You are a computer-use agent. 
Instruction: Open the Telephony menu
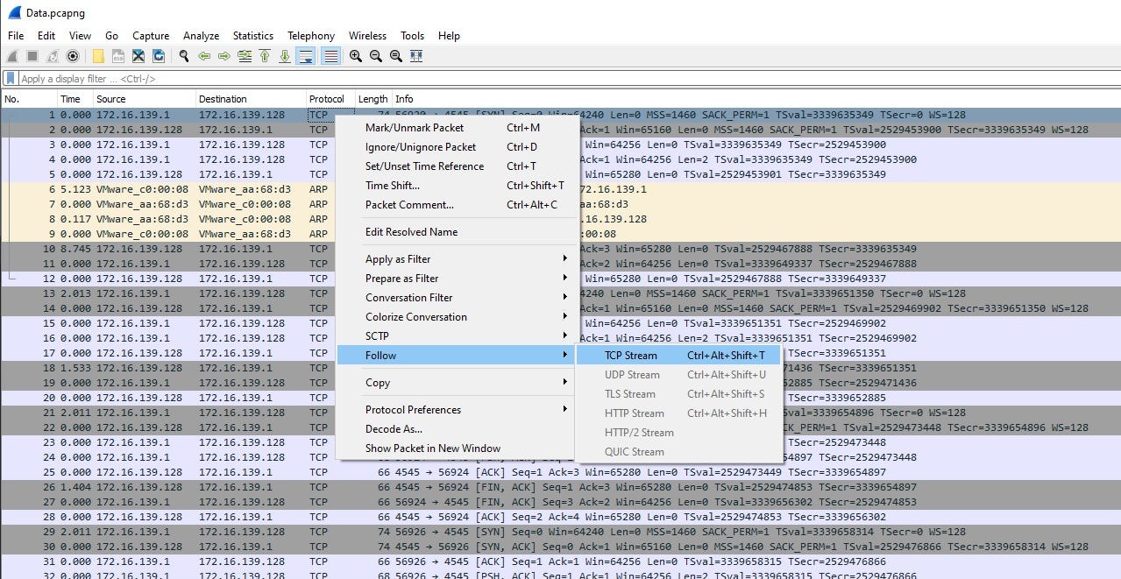click(x=311, y=36)
